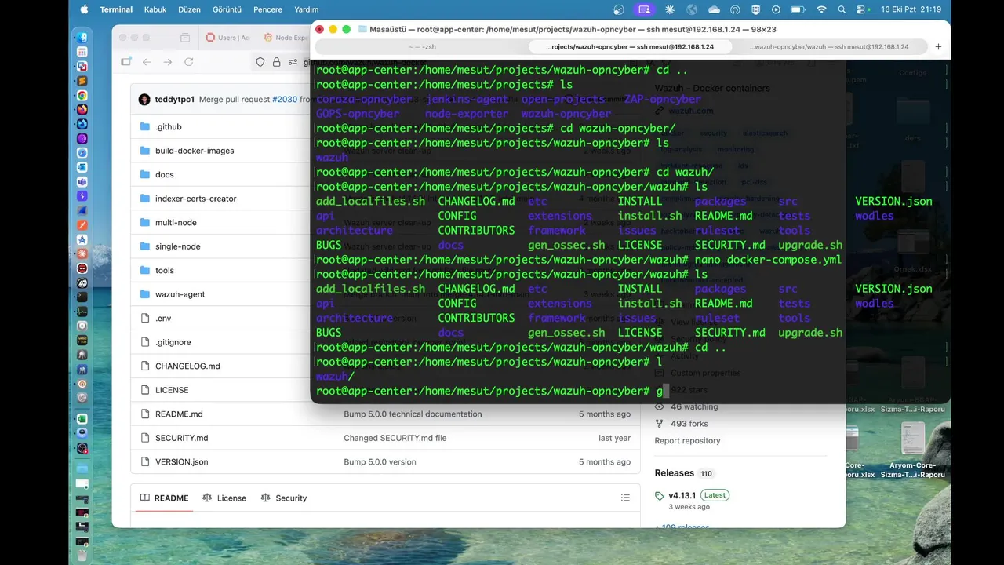
Task: Open the Görüntü menu
Action: point(227,9)
